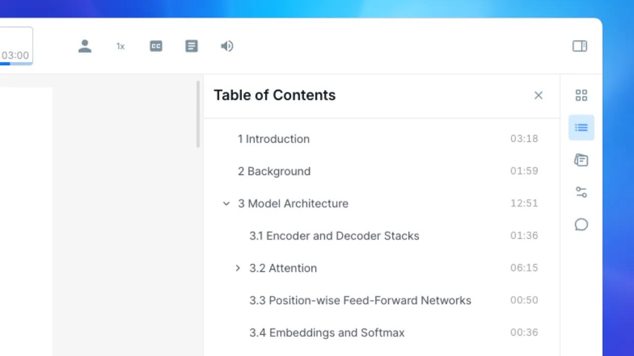Open the slide notes cards icon

(x=581, y=160)
